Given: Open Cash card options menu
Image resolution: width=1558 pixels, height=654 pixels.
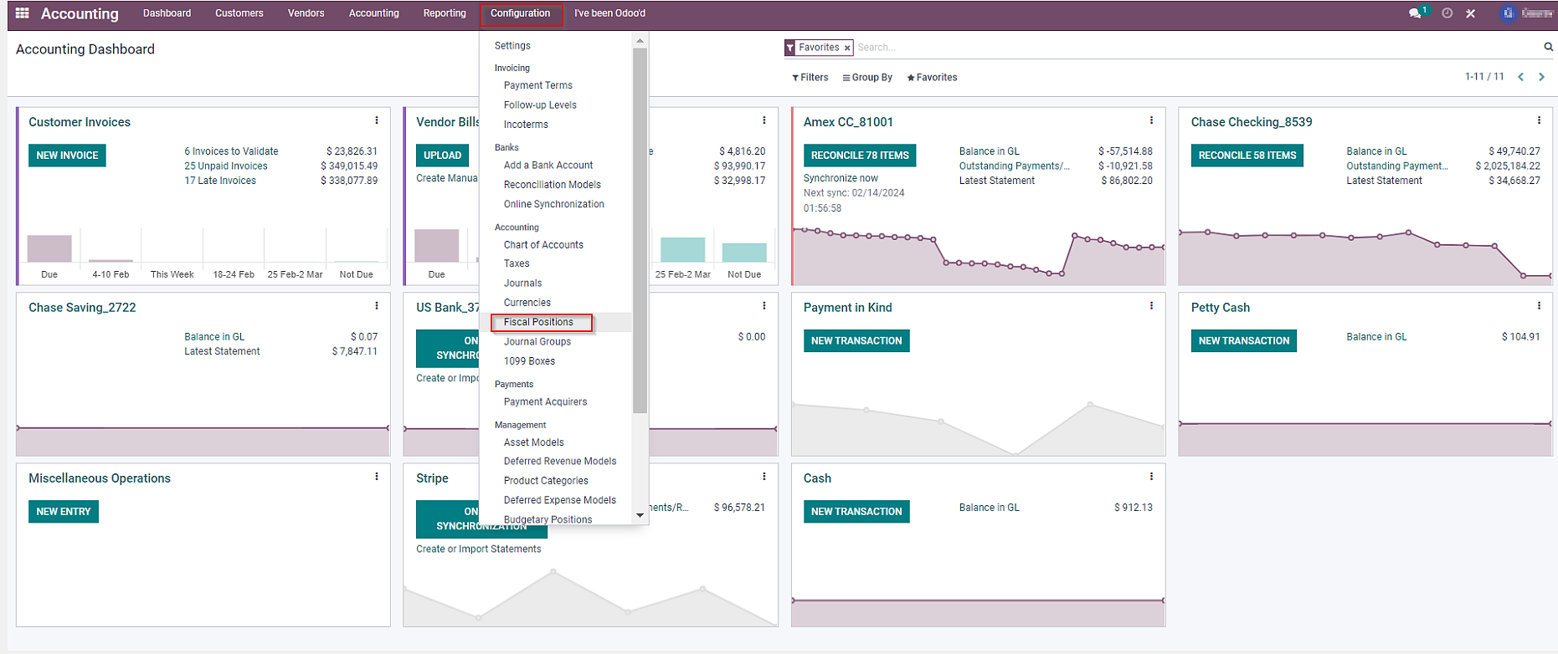Looking at the screenshot, I should coord(1151,477).
